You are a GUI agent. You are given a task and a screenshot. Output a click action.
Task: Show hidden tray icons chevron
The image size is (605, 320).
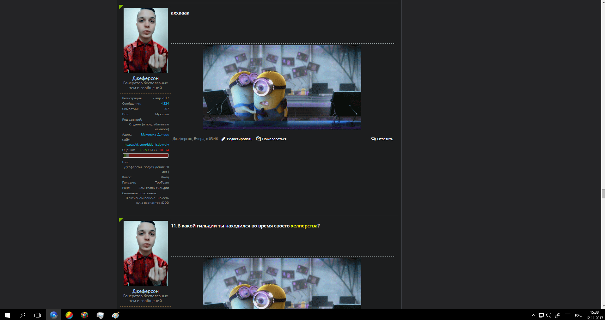pyautogui.click(x=533, y=315)
